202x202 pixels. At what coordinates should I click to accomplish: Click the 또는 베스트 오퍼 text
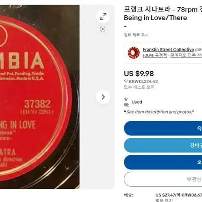[x=139, y=87]
